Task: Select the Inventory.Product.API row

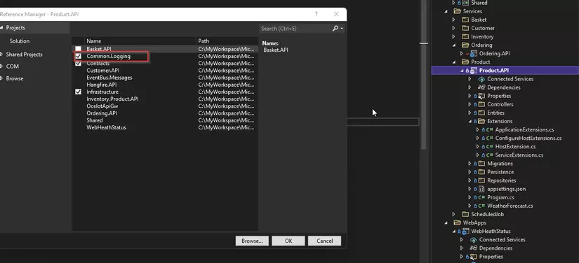Action: tap(165, 99)
